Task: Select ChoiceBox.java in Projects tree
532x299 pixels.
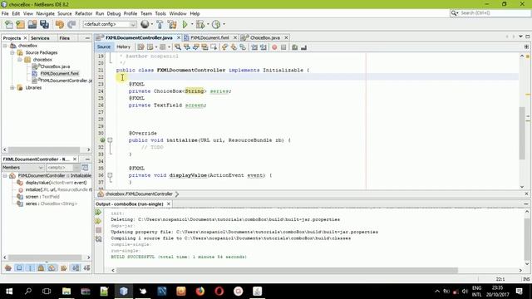Action: click(55, 66)
